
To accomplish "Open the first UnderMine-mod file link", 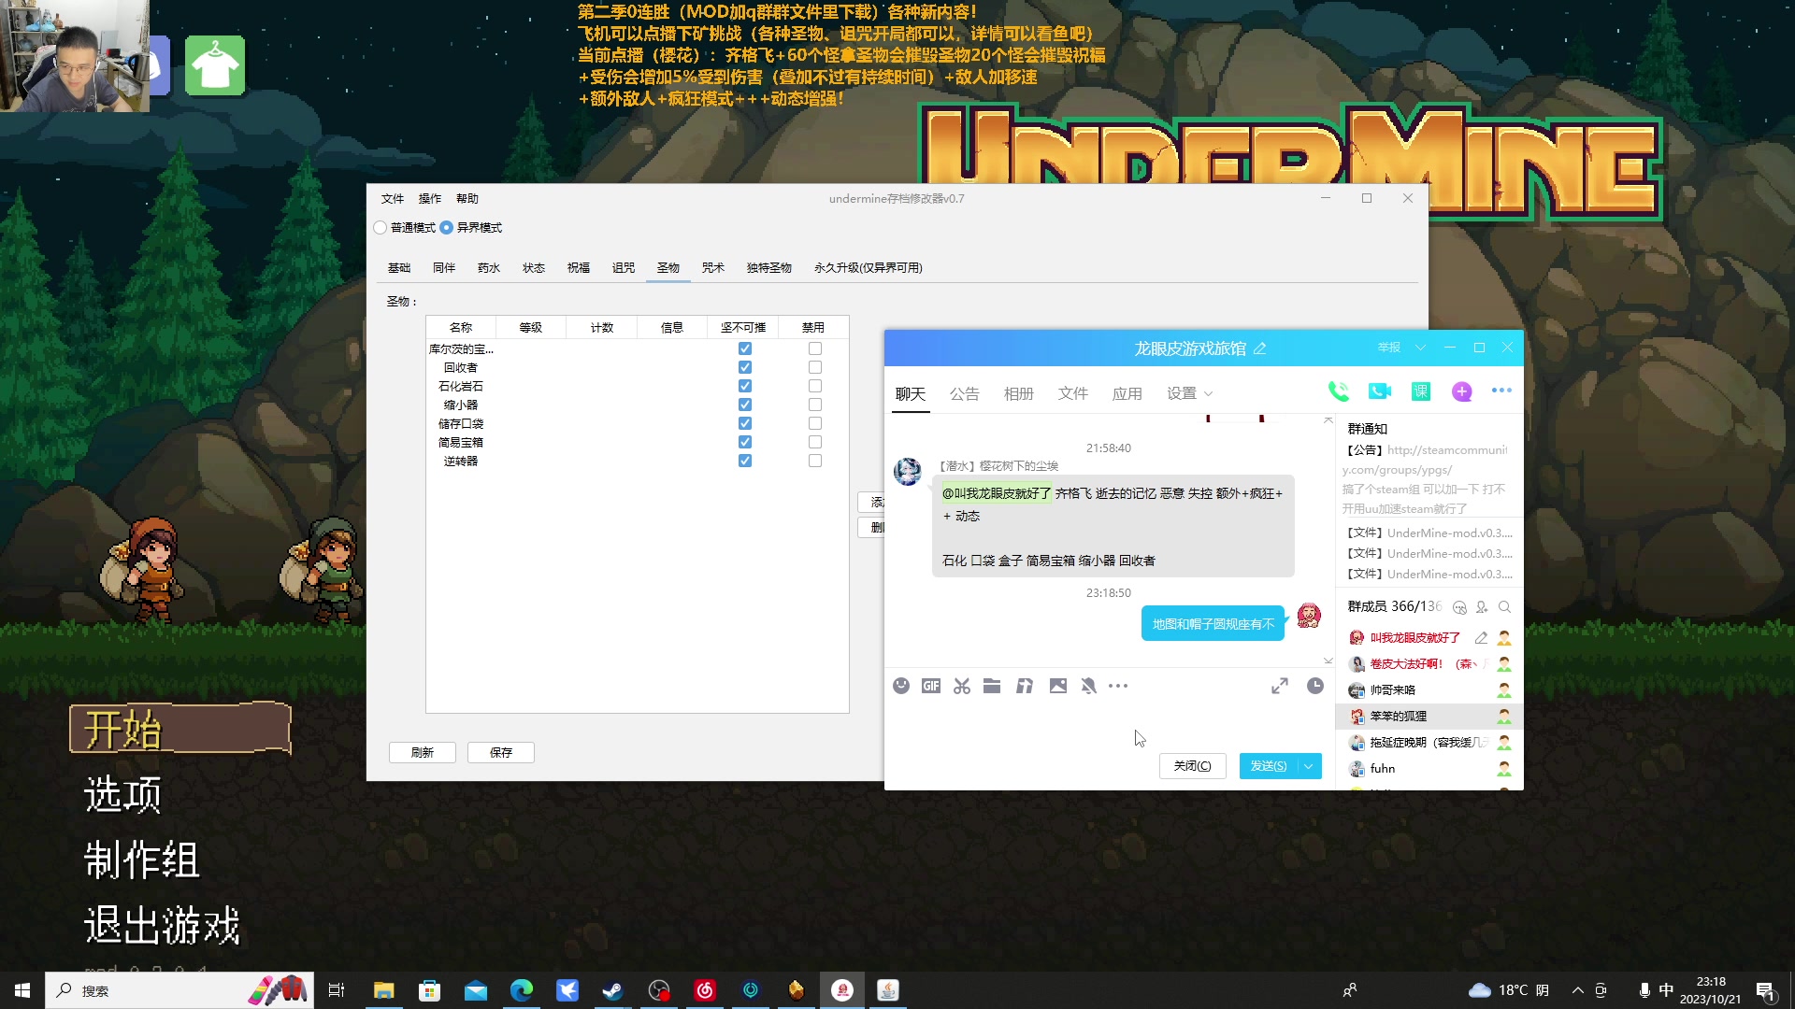I will pyautogui.click(x=1429, y=533).
